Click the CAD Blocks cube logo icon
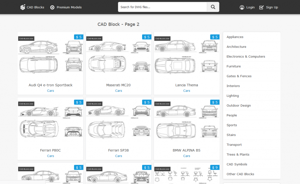This screenshot has width=300, height=184. 23,7
